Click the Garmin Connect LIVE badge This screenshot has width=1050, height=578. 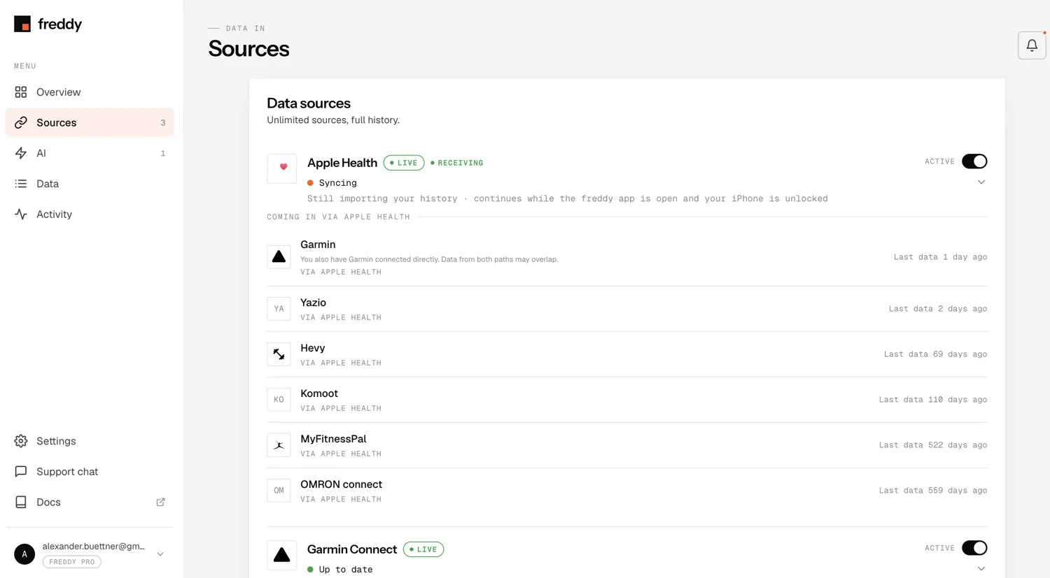tap(423, 549)
